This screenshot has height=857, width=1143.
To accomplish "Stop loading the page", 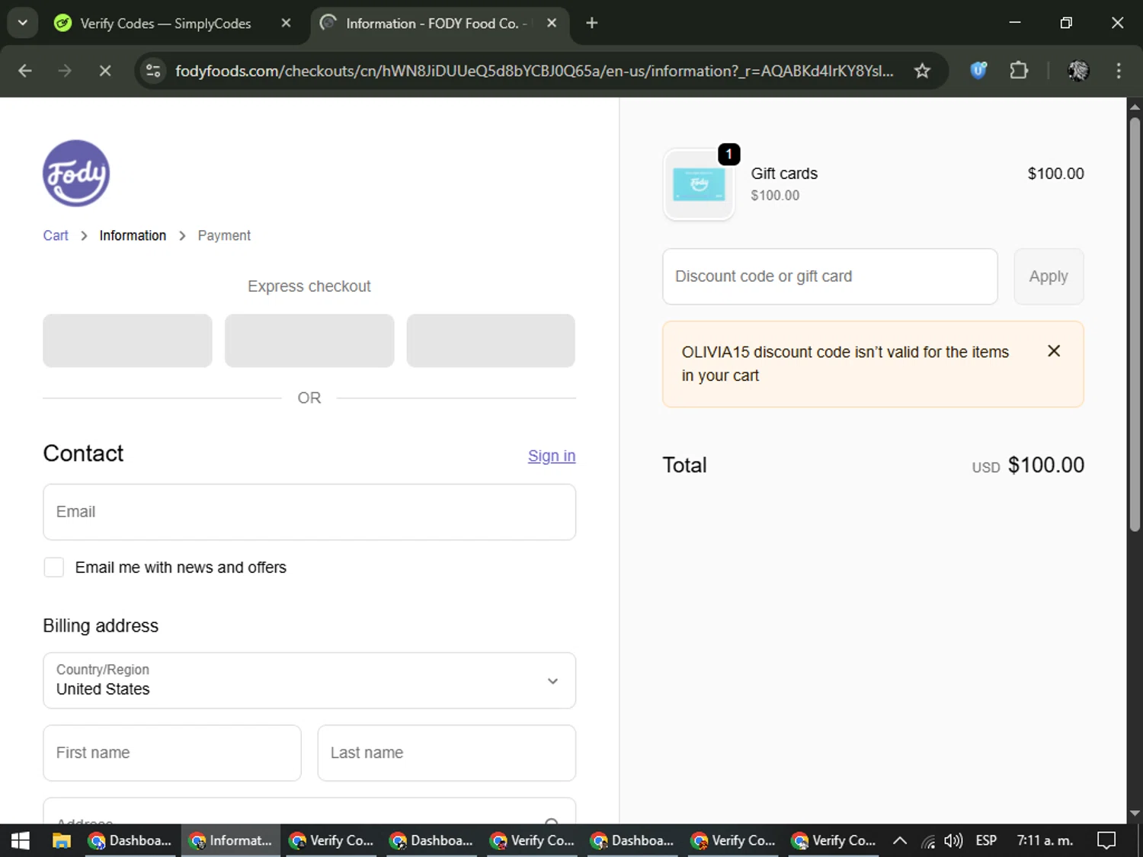I will (x=105, y=71).
